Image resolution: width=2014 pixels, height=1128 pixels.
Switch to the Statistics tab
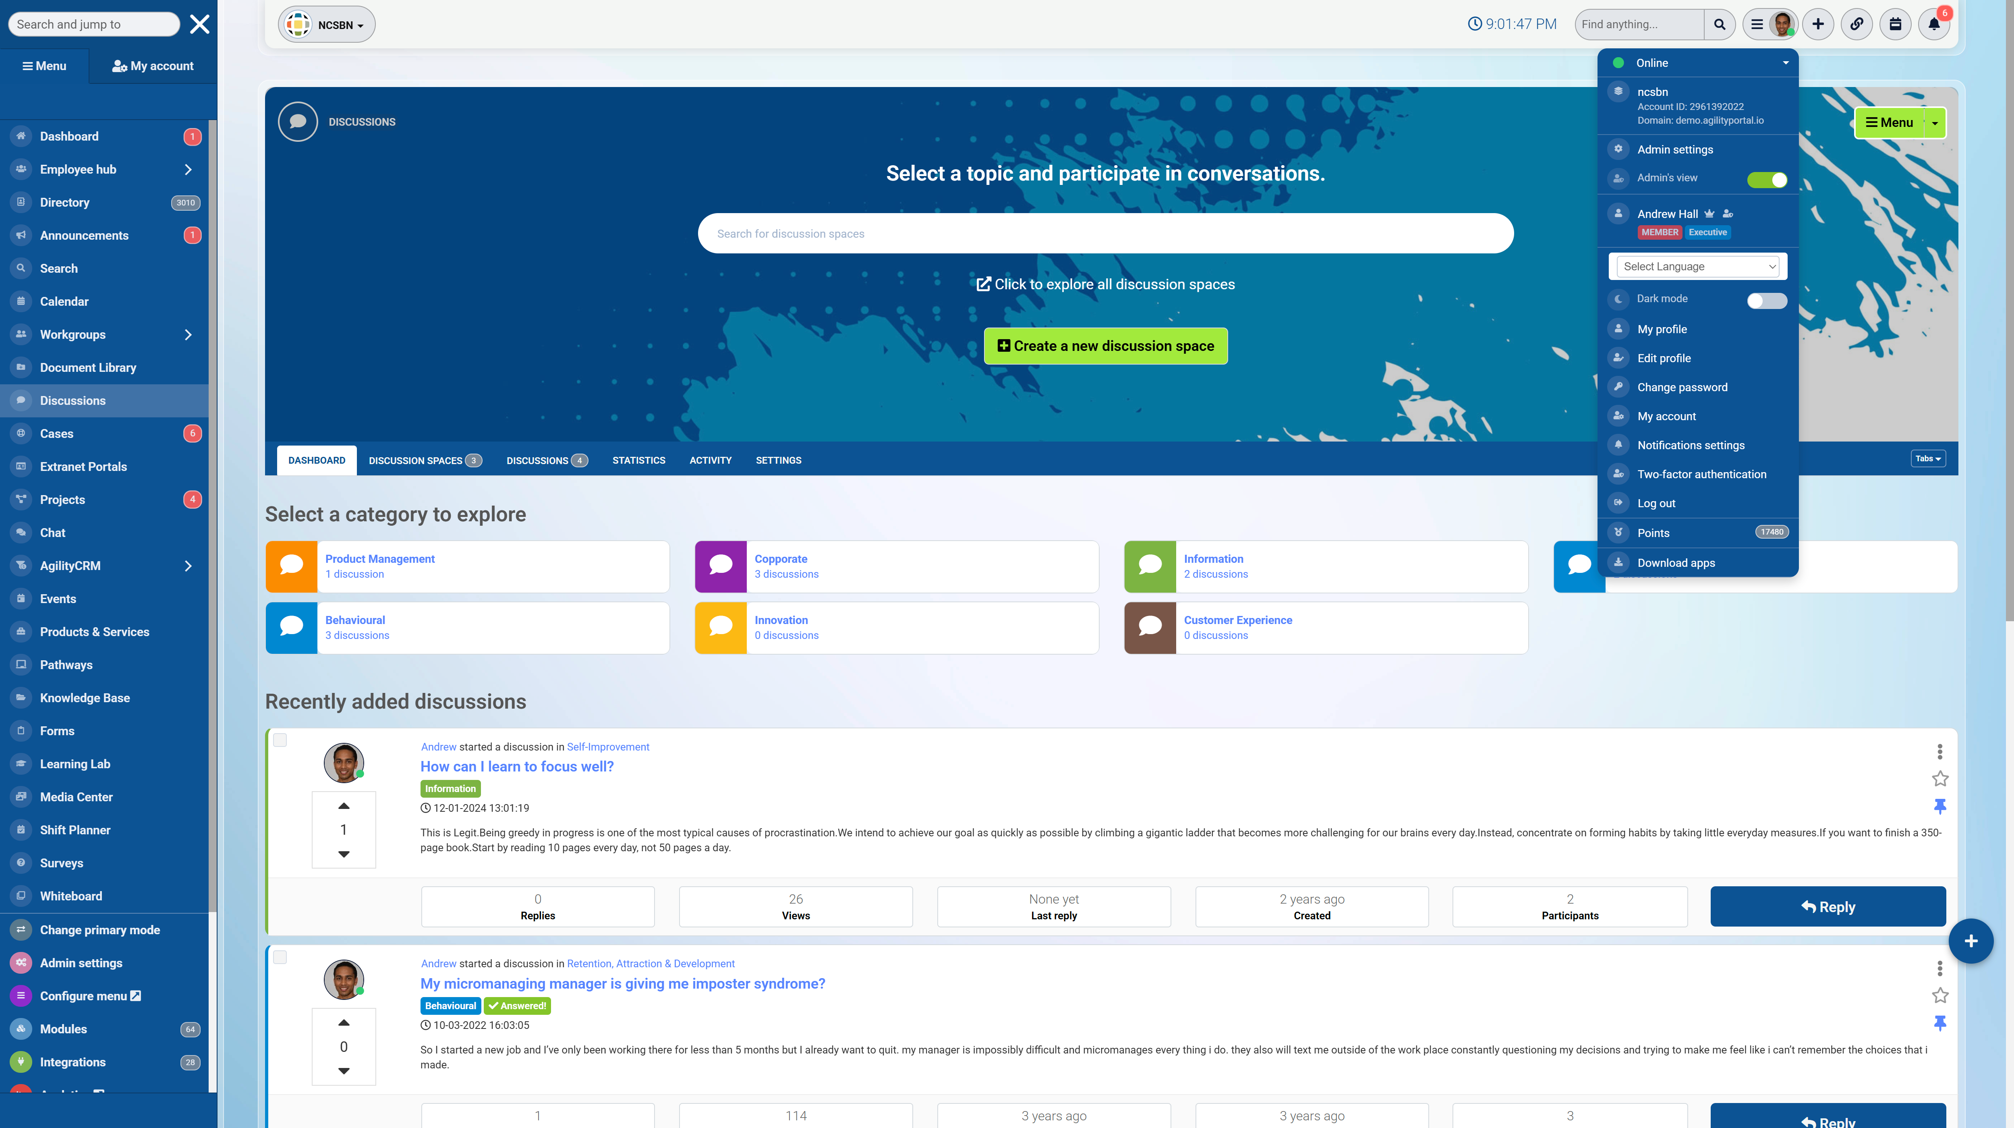coord(638,460)
